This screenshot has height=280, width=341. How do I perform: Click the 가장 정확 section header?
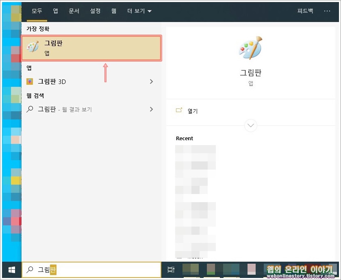(x=38, y=29)
